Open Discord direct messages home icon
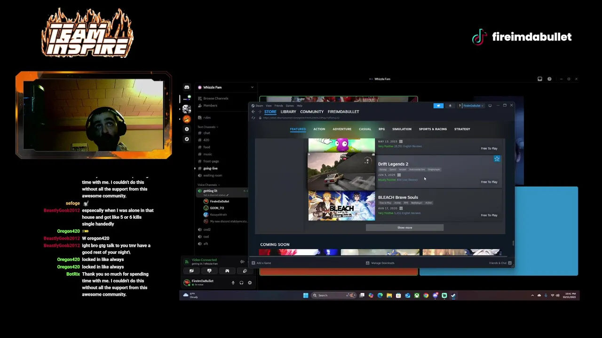The image size is (602, 338). click(187, 87)
